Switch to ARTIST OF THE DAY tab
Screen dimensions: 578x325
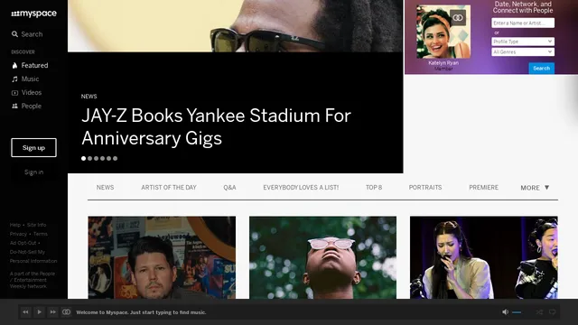(x=169, y=188)
